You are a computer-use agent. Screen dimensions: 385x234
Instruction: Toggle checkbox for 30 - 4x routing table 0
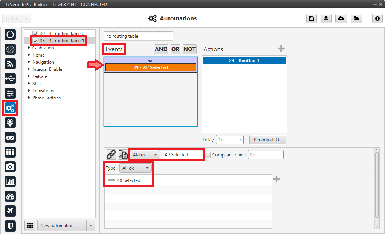[x=35, y=33]
